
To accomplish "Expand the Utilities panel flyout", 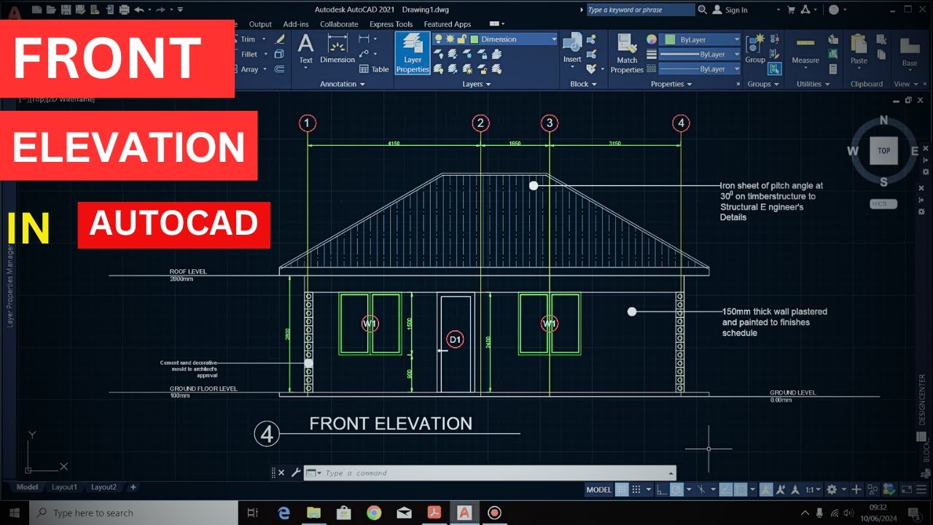I will click(813, 84).
